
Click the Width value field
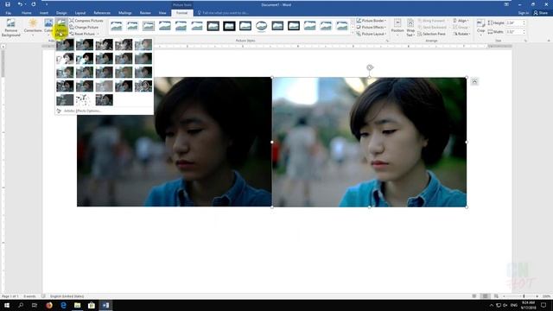coord(515,32)
